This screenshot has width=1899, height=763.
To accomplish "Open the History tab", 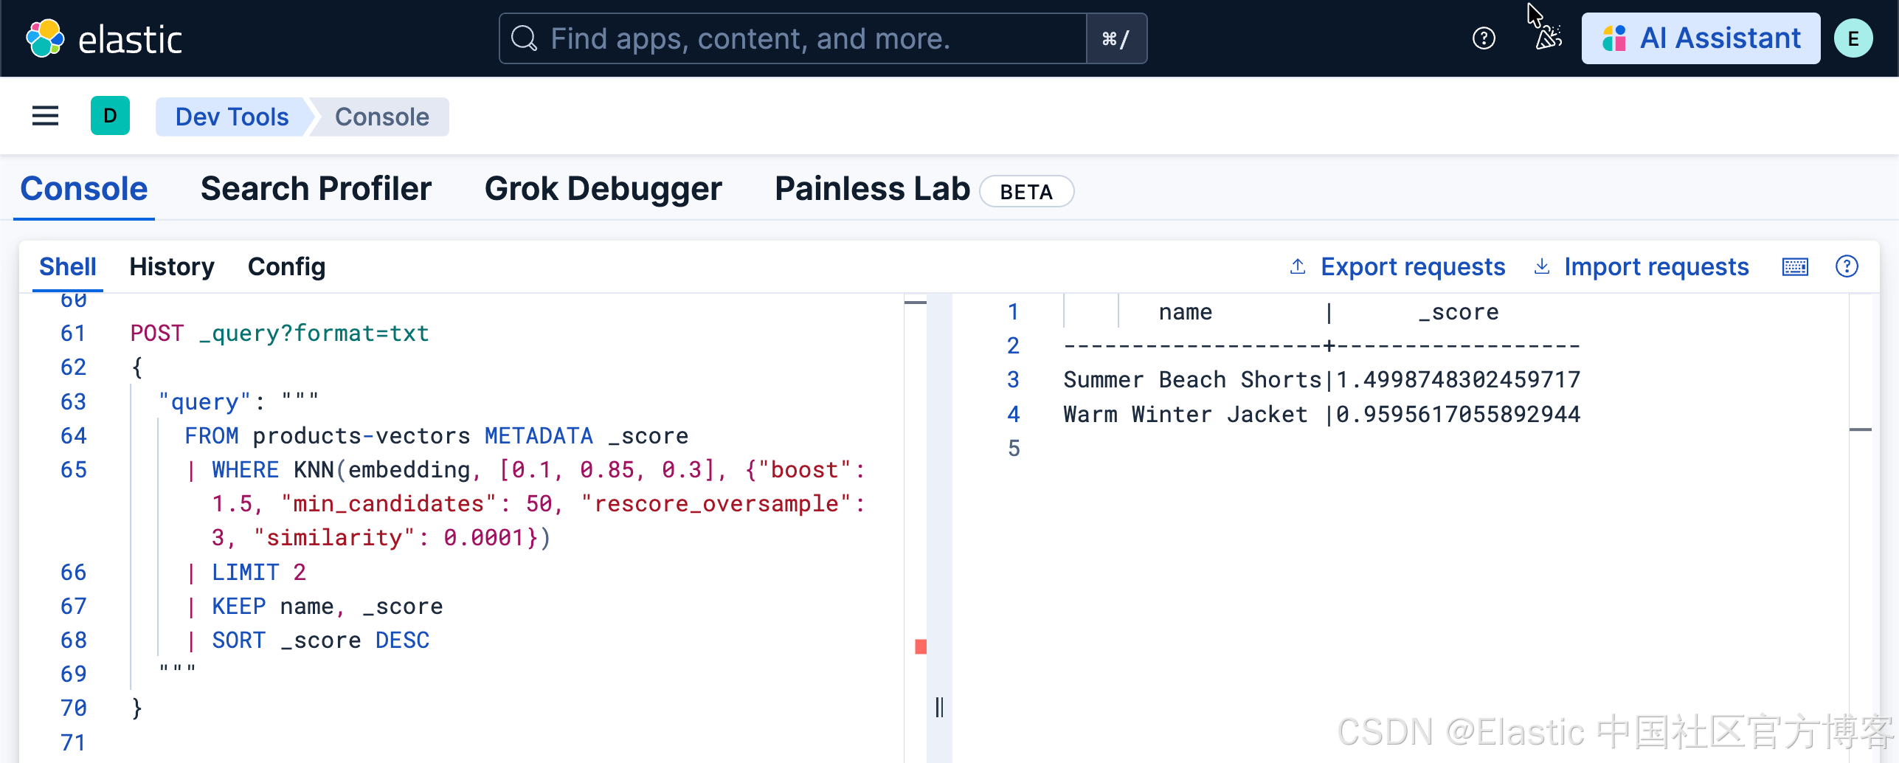I will tap(172, 266).
